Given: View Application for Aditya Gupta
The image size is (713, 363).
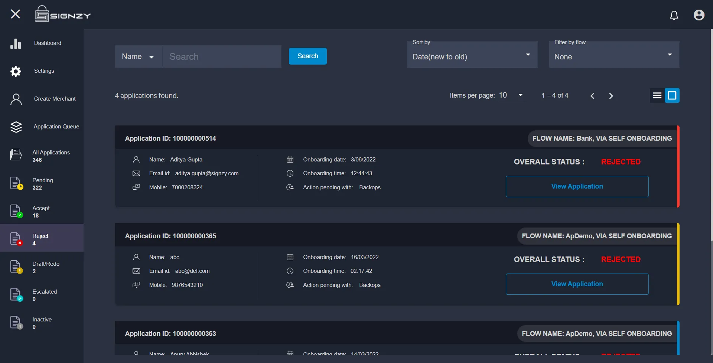Looking at the screenshot, I should pyautogui.click(x=577, y=186).
